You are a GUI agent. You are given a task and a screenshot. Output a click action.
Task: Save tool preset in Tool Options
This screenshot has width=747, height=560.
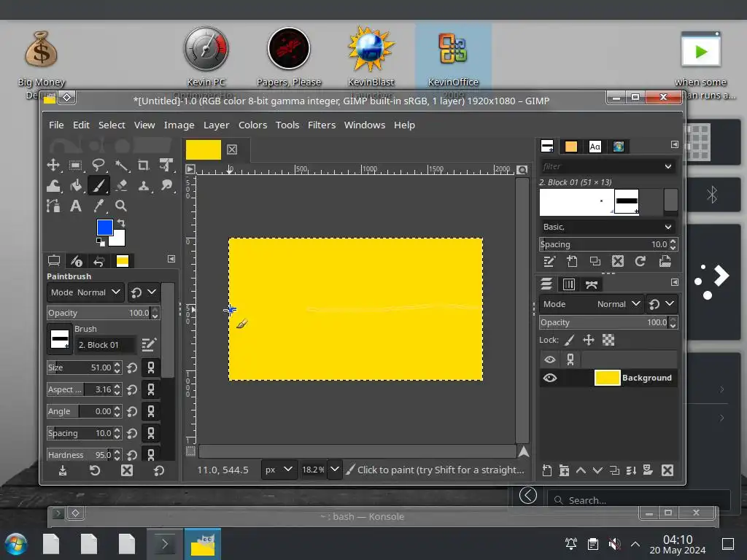pos(63,470)
